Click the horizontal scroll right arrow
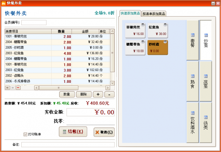Image resolution: width=221 pixels, height=152 pixels. (108, 88)
